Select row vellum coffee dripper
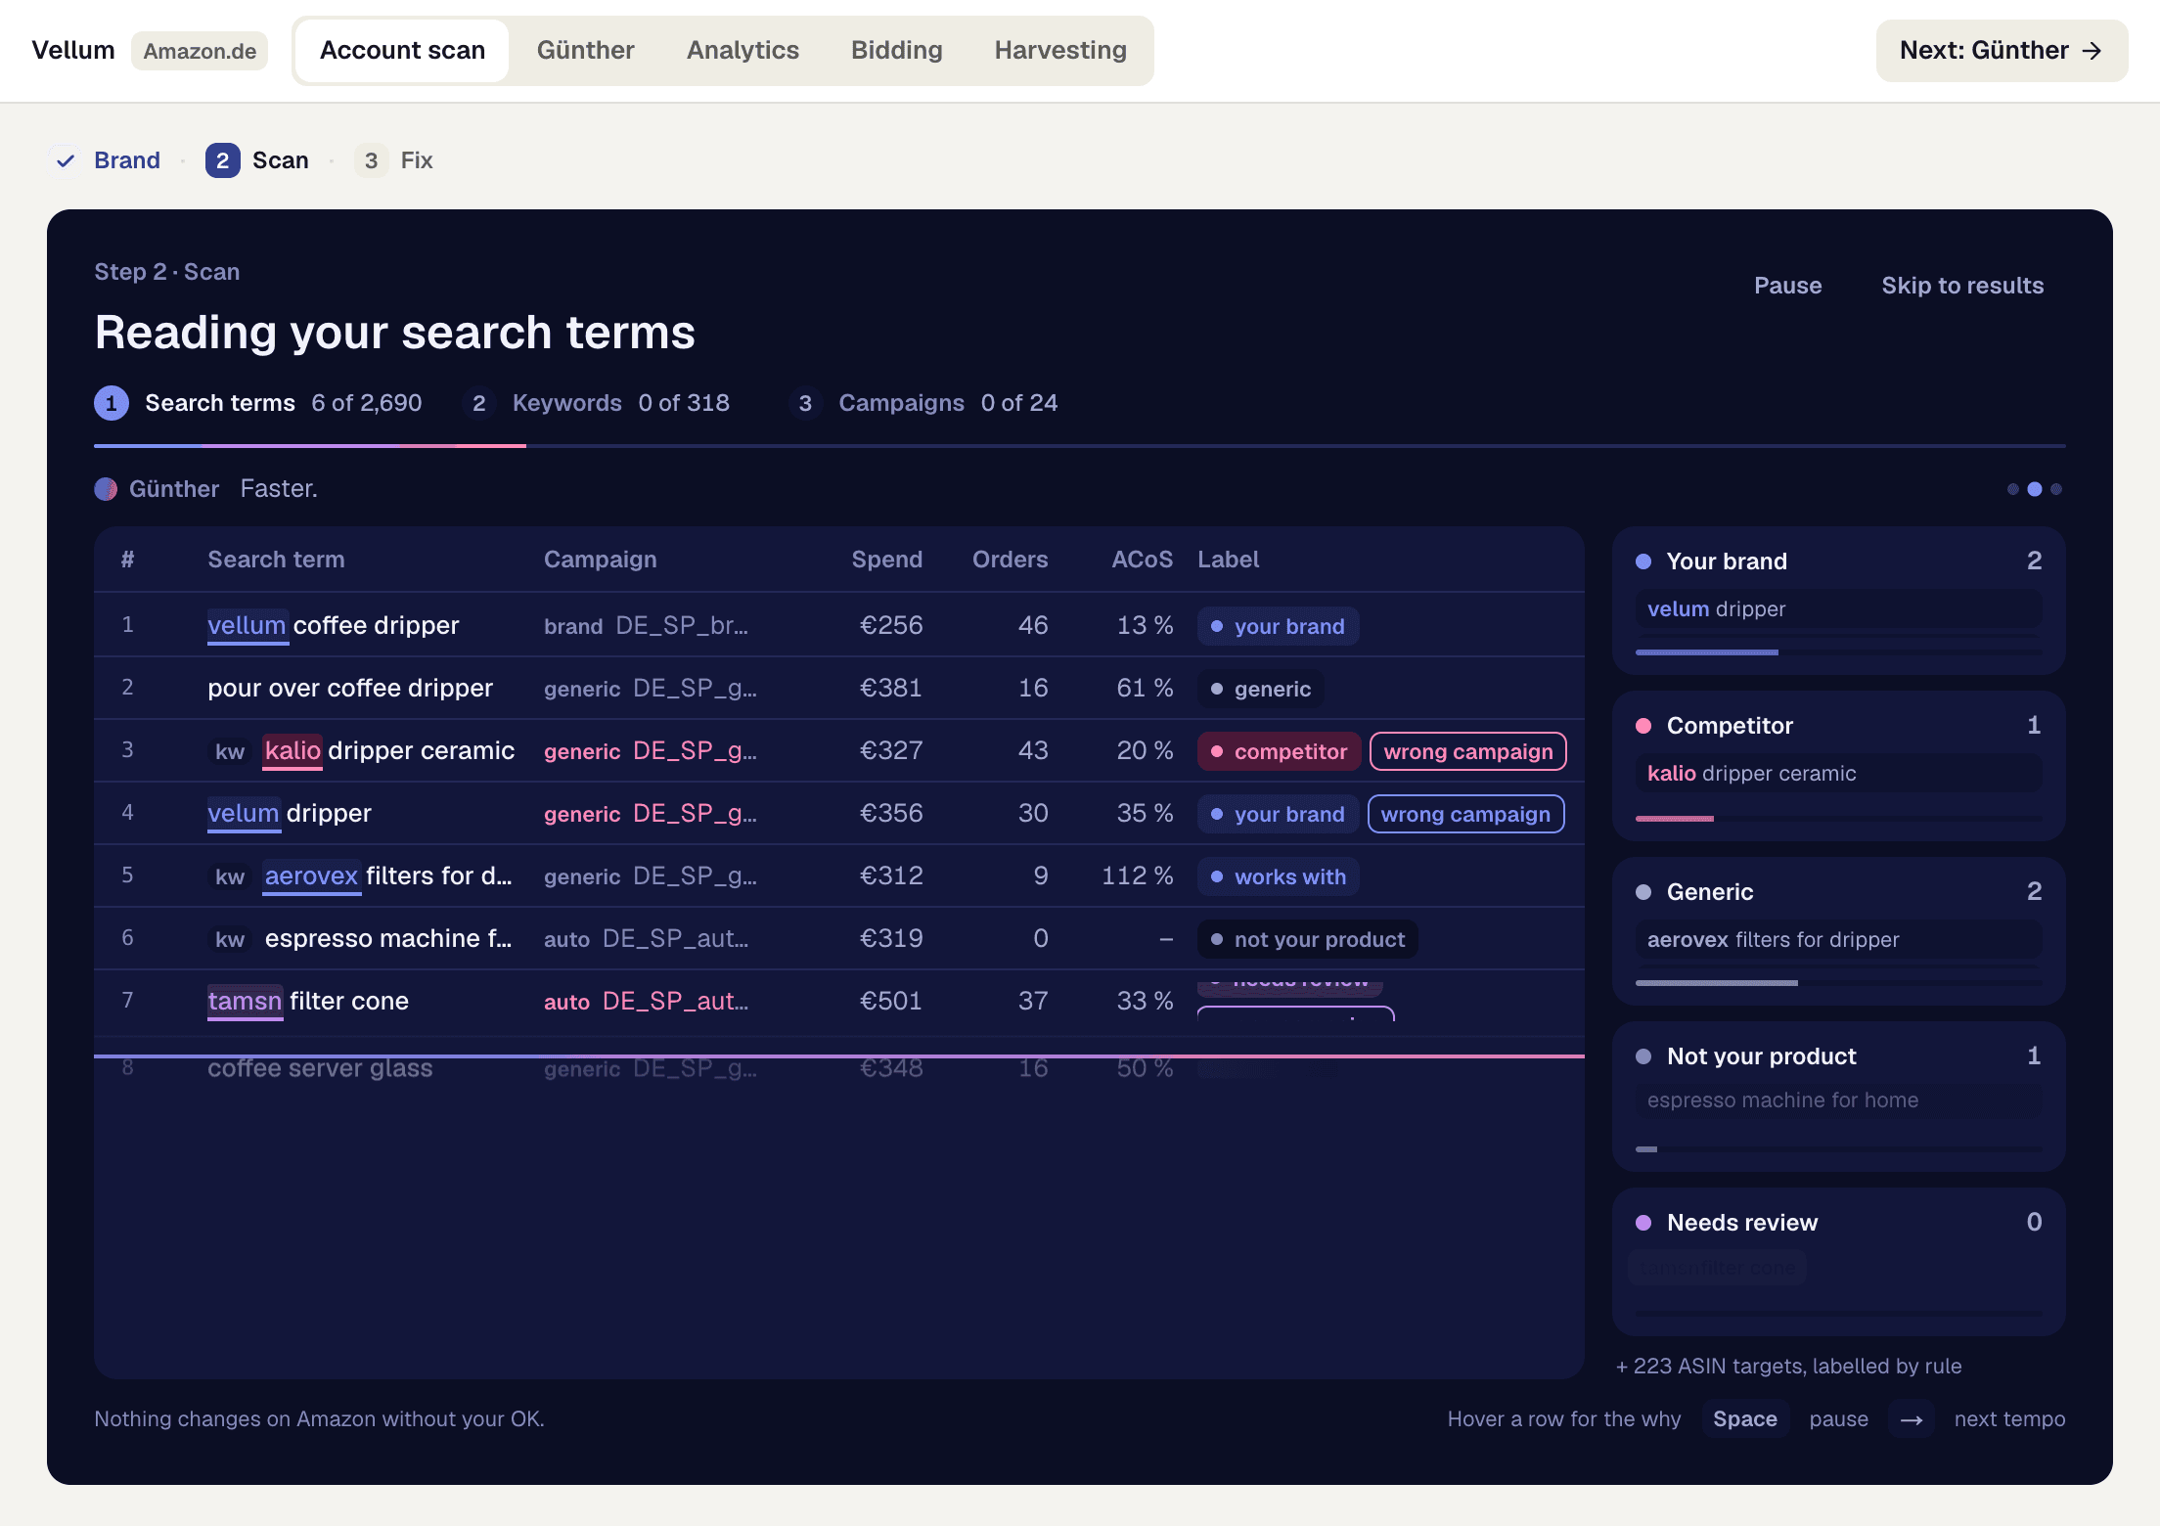Screen dimensions: 2160x1526 839,625
